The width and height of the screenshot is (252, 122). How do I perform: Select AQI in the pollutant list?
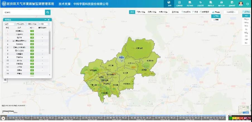[246, 16]
